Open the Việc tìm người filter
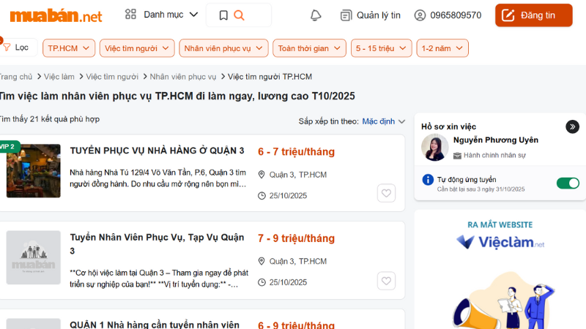586x329 pixels. coord(137,48)
